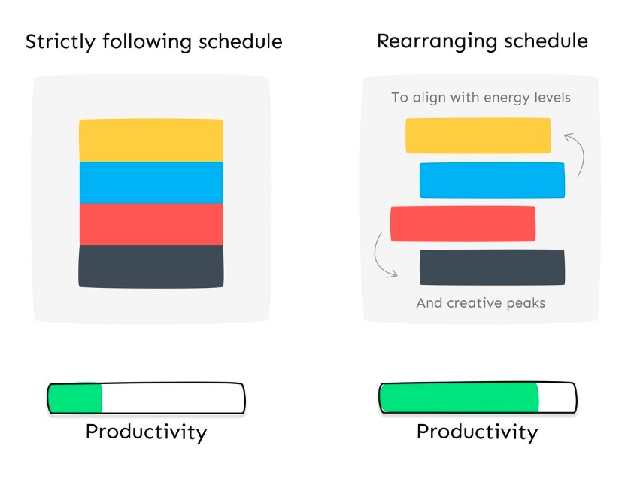The image size is (634, 488).
Task: Click the empty end of right productivity bar
Action: coord(557,399)
